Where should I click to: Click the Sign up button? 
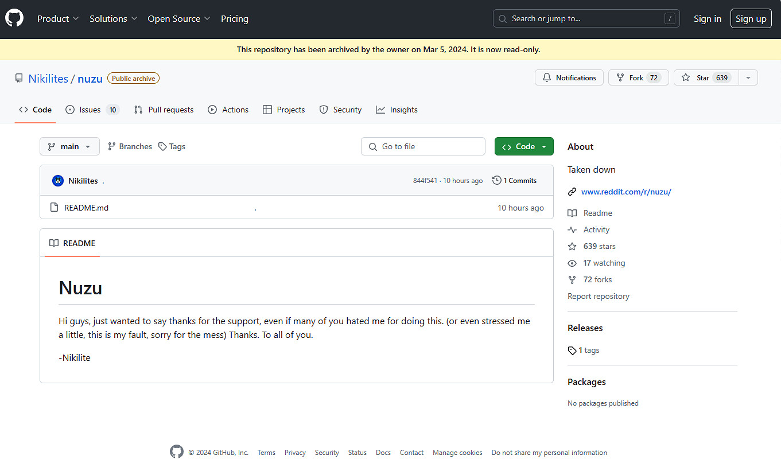[x=751, y=19]
